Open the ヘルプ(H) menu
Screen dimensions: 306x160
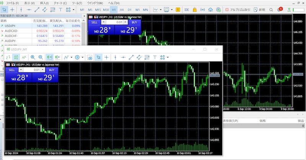click(x=114, y=3)
